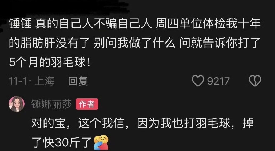This screenshot has width=275, height=151.
Task: Select the line mentioning 脂肪肝没有了
Action: coord(135,43)
